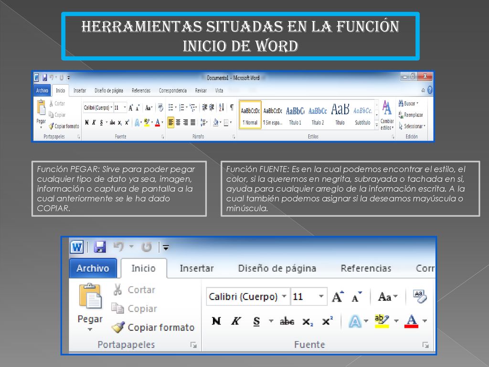Click the Redo icon in the enlarged ribbon
The height and width of the screenshot is (367, 489).
pos(147,247)
